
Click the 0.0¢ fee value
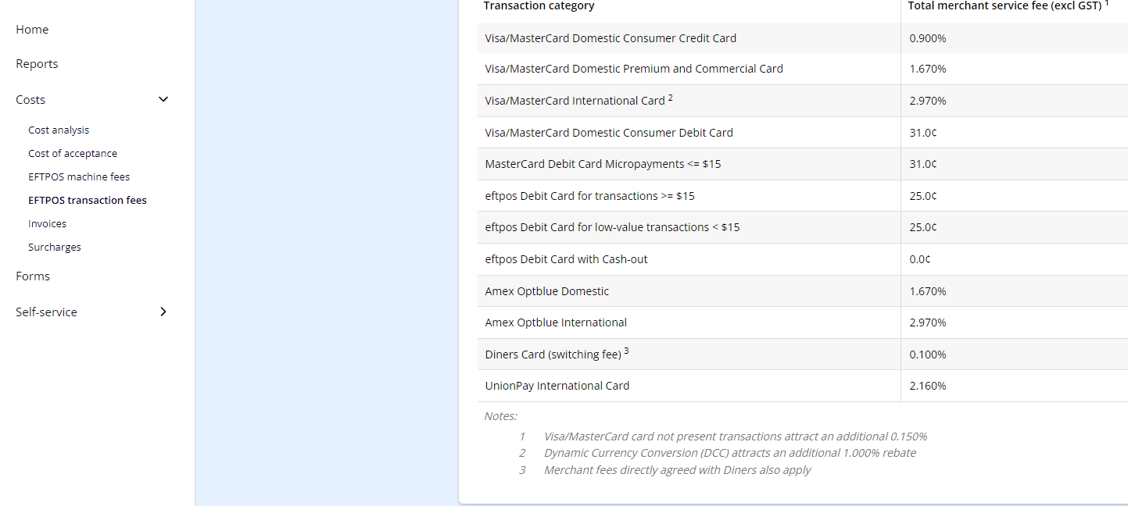coord(920,259)
